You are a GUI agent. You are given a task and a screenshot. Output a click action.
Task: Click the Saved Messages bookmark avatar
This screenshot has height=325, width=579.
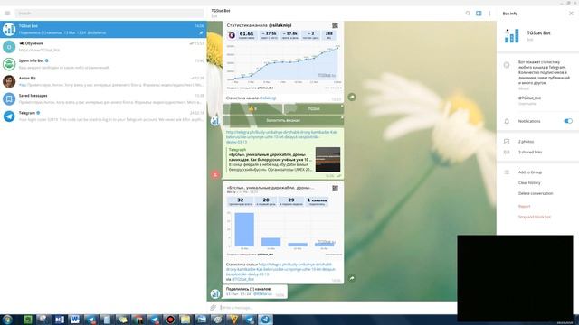(9, 98)
